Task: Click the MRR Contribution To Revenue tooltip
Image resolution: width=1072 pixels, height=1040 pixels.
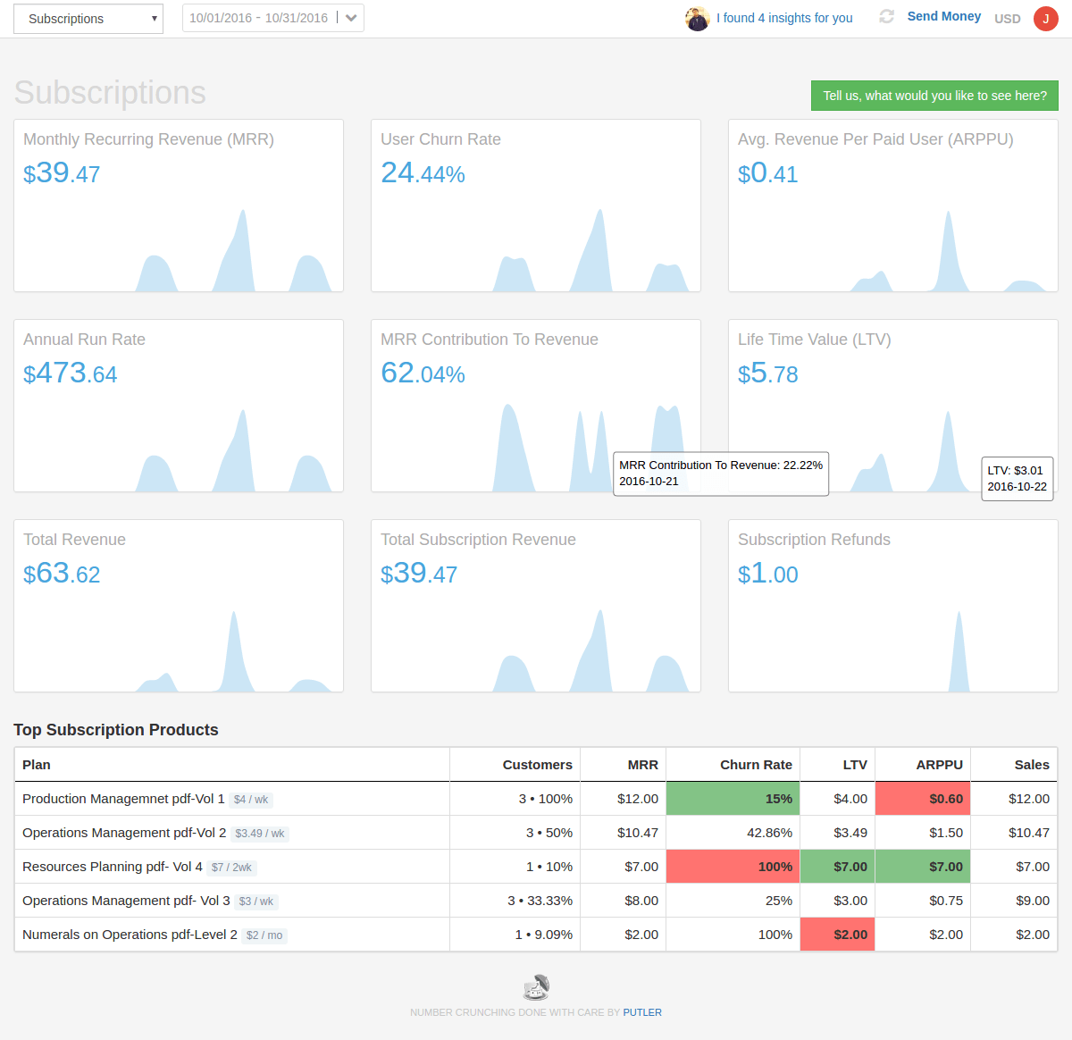Action: [x=721, y=474]
